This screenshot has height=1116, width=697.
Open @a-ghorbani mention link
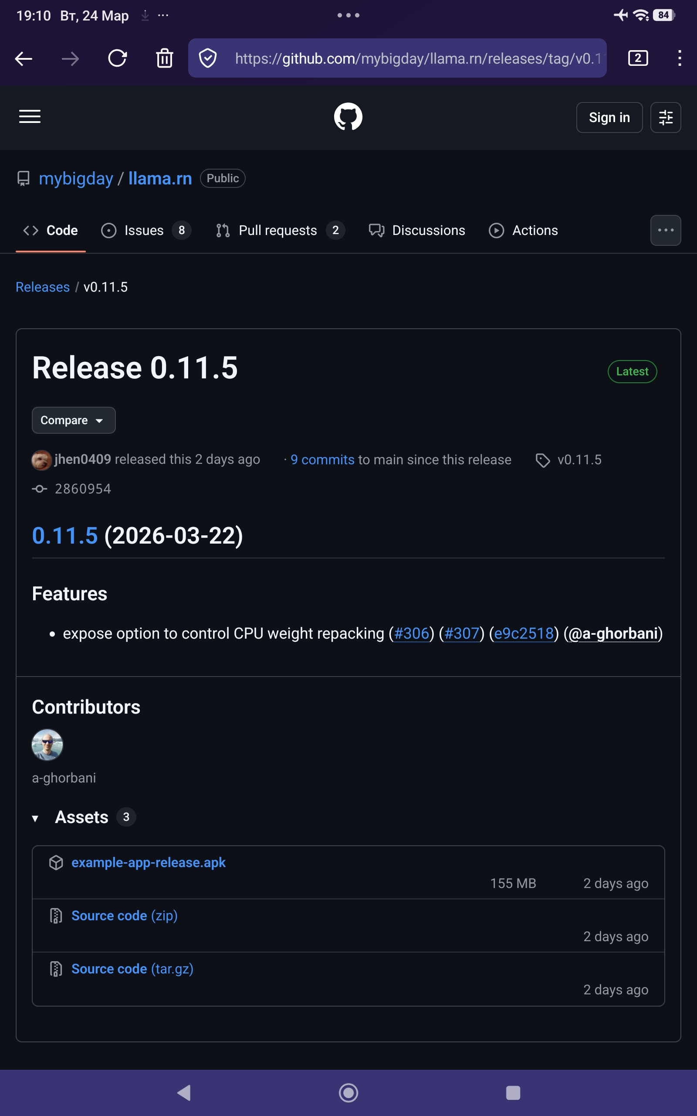pyautogui.click(x=613, y=633)
